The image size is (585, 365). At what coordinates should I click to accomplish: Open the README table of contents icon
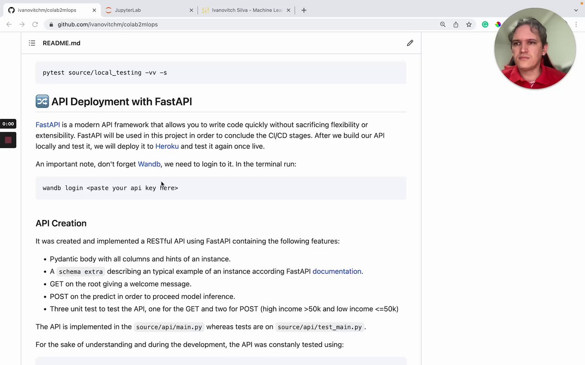[x=32, y=43]
